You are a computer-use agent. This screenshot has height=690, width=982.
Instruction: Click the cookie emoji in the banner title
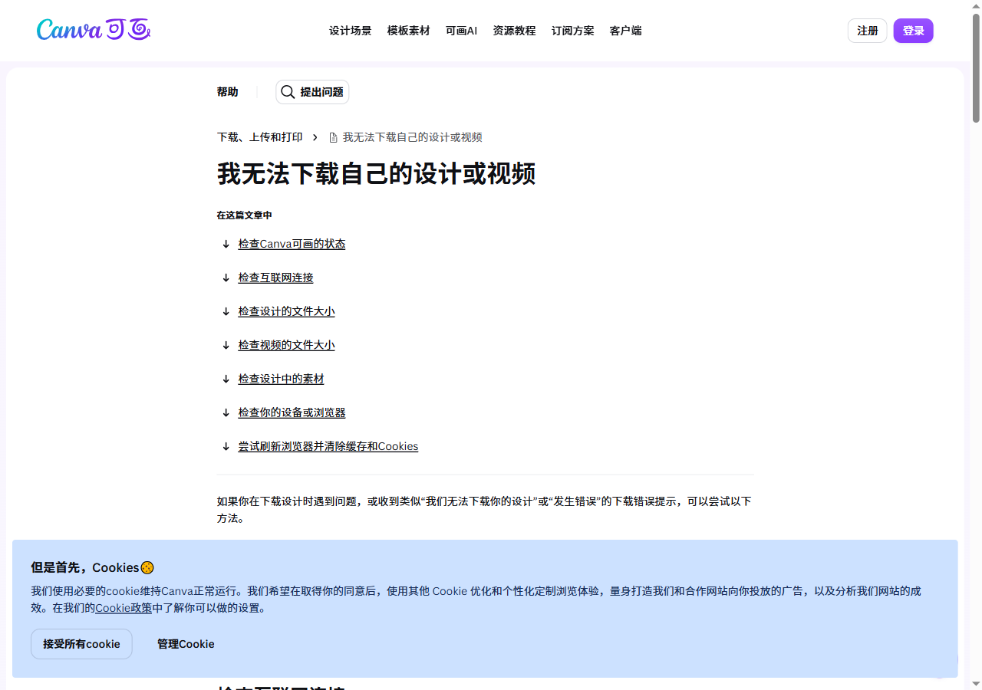(x=147, y=567)
